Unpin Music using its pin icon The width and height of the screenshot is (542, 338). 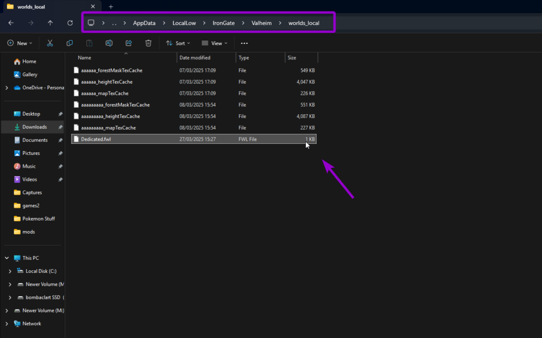click(60, 166)
